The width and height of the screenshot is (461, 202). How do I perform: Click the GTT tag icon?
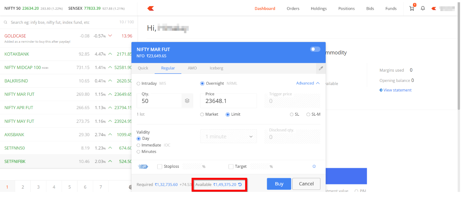(x=143, y=166)
